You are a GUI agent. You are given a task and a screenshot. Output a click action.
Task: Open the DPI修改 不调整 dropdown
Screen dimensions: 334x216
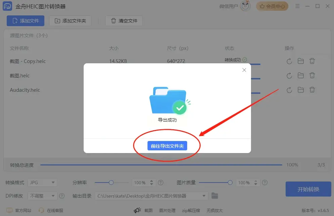(x=42, y=196)
